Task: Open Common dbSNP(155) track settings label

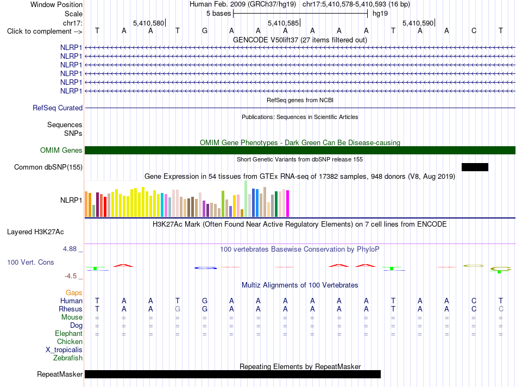Action: 48,167
